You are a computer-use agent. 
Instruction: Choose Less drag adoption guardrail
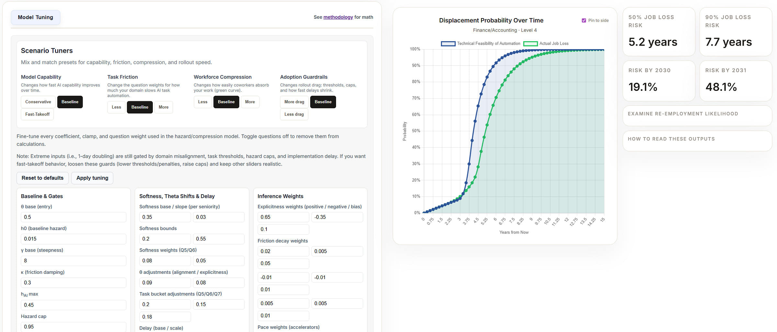[x=294, y=114]
